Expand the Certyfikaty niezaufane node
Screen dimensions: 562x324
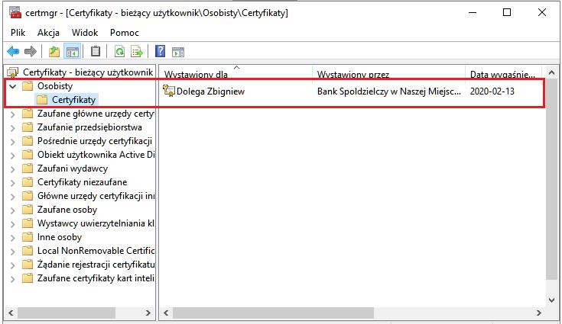click(x=12, y=182)
